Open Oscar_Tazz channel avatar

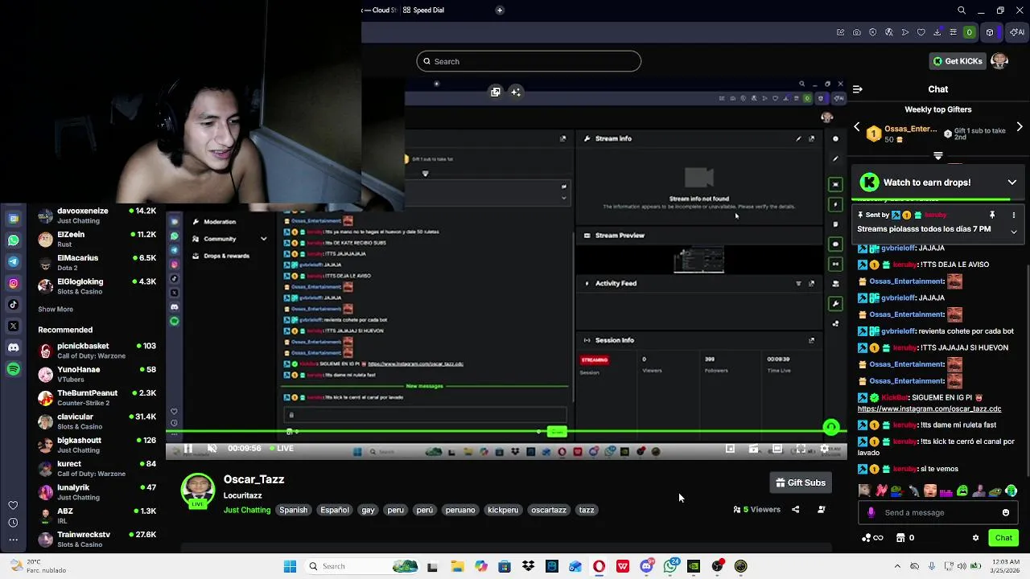[x=197, y=491]
